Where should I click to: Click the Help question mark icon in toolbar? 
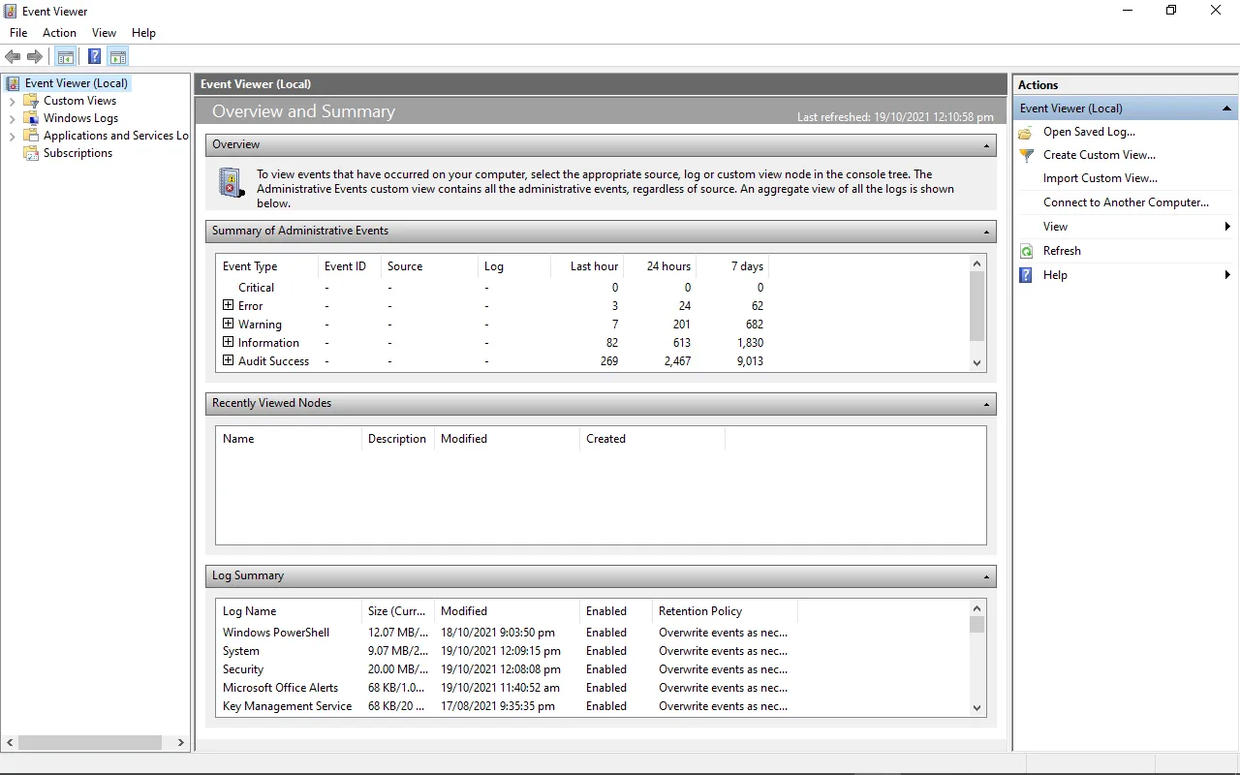(x=93, y=56)
